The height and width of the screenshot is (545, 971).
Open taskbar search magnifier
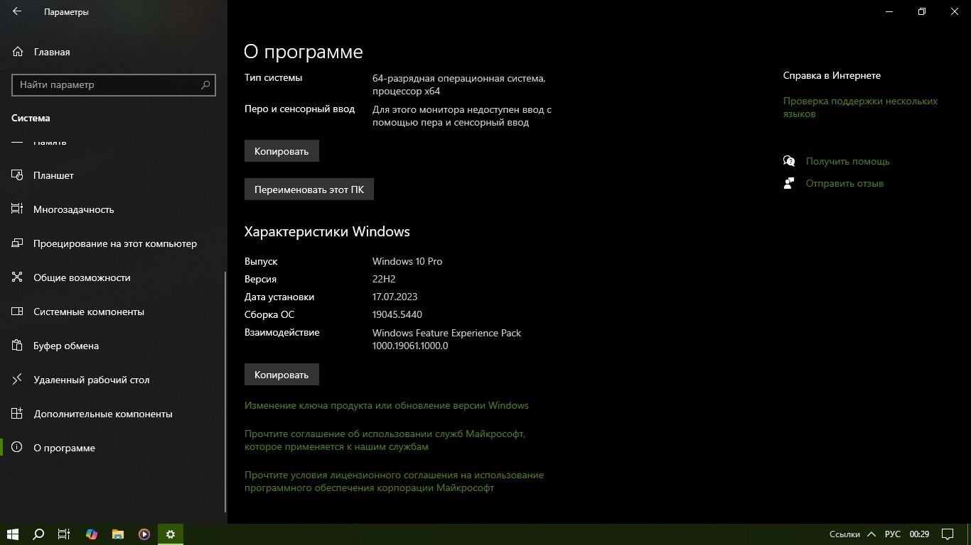39,534
